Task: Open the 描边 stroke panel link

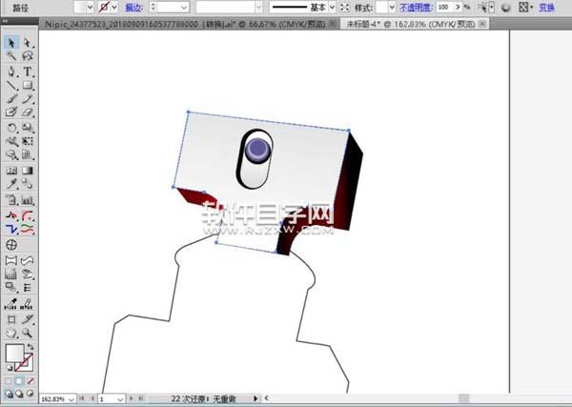Action: tap(133, 8)
